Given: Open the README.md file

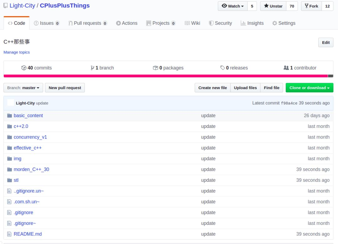Looking at the screenshot, I should coord(28,234).
